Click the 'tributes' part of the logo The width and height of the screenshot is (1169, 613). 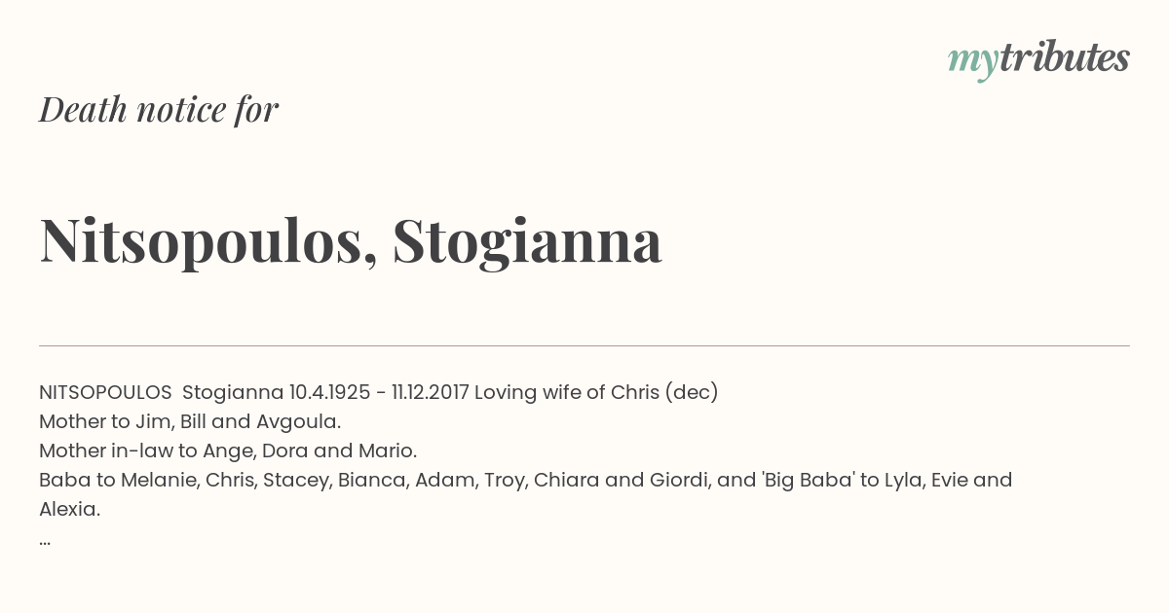coord(1065,58)
